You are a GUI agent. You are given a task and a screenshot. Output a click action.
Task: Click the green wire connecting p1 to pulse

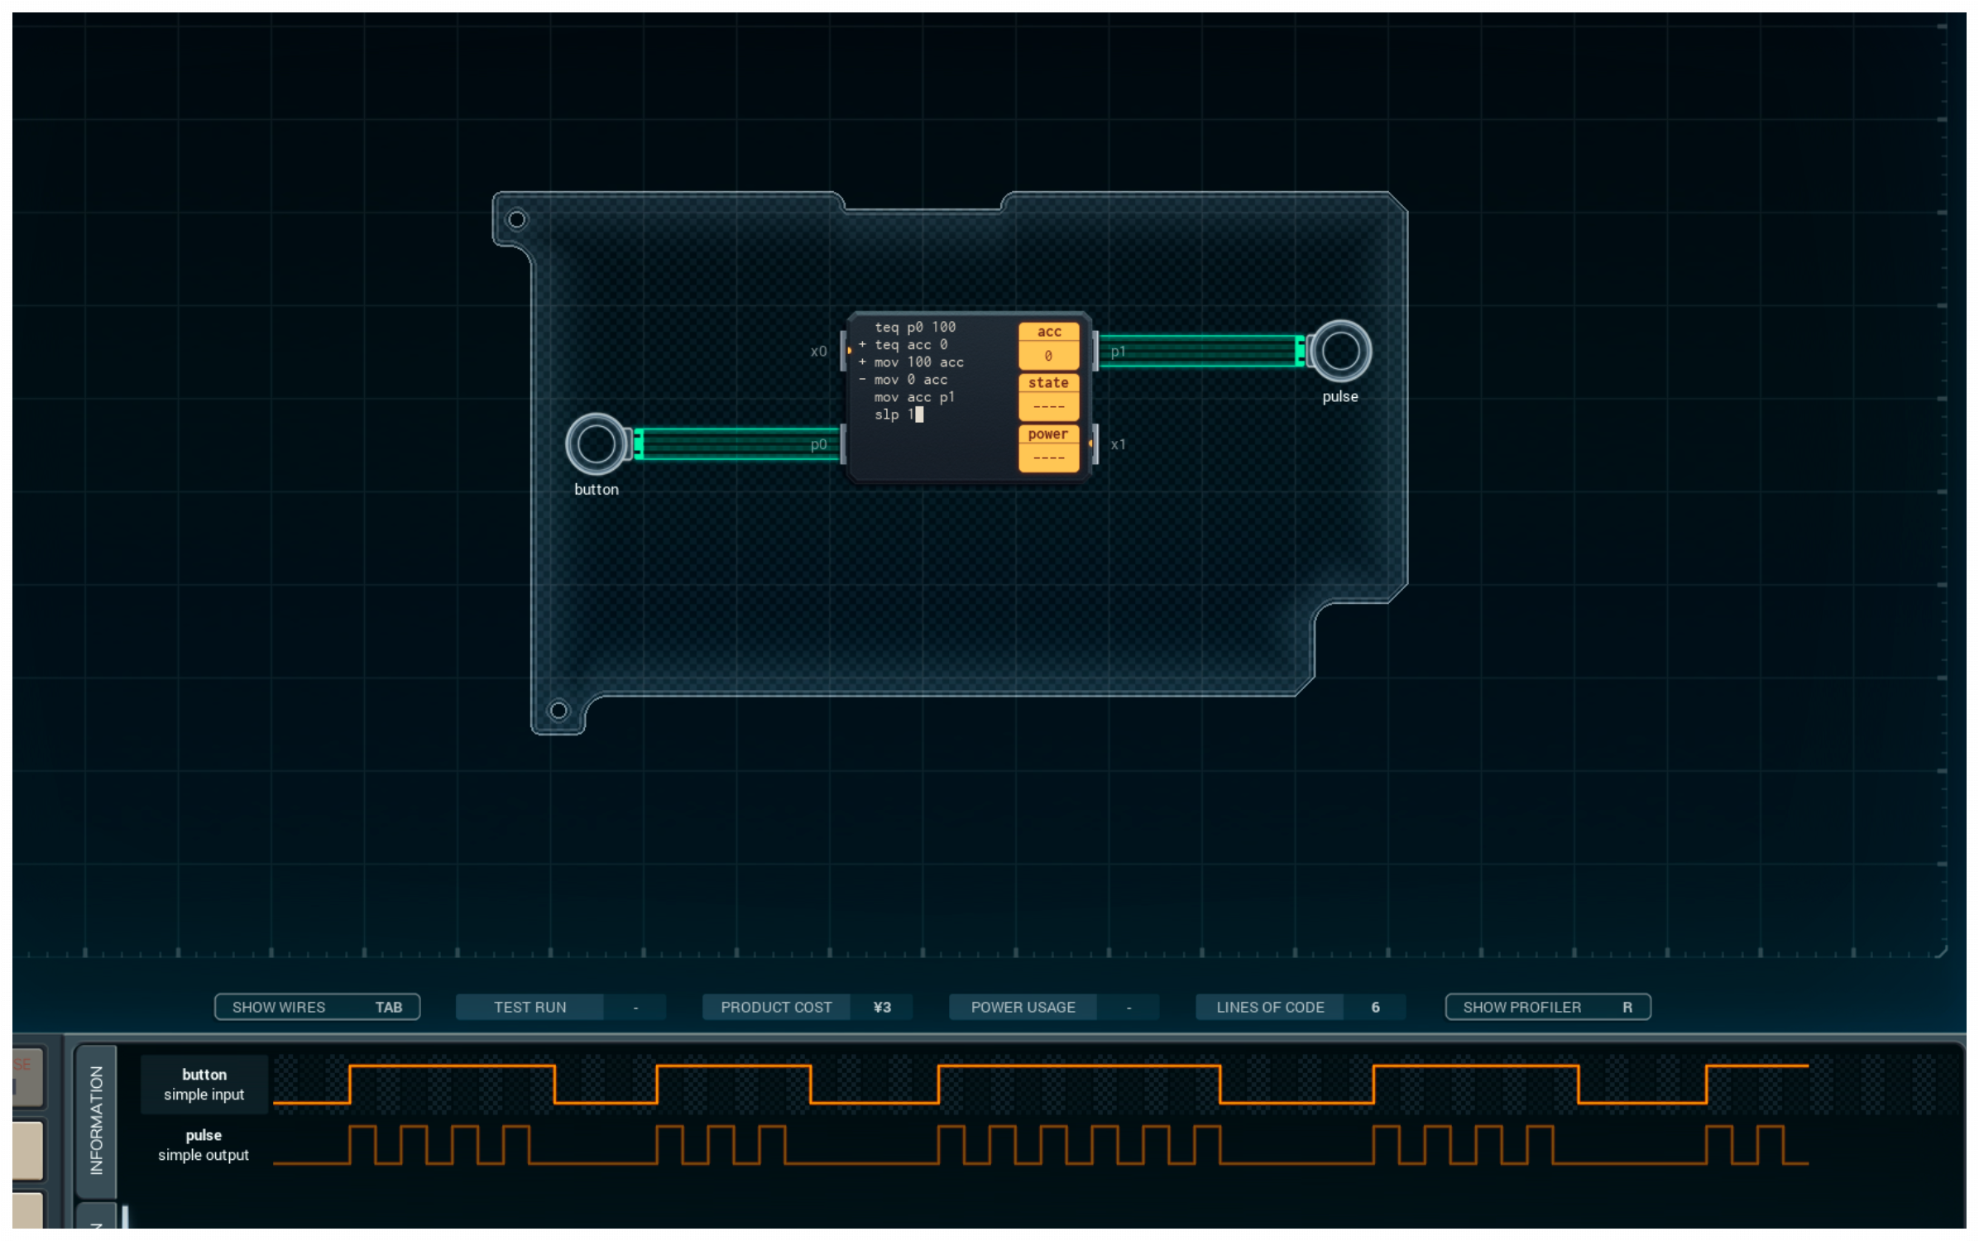[1200, 352]
